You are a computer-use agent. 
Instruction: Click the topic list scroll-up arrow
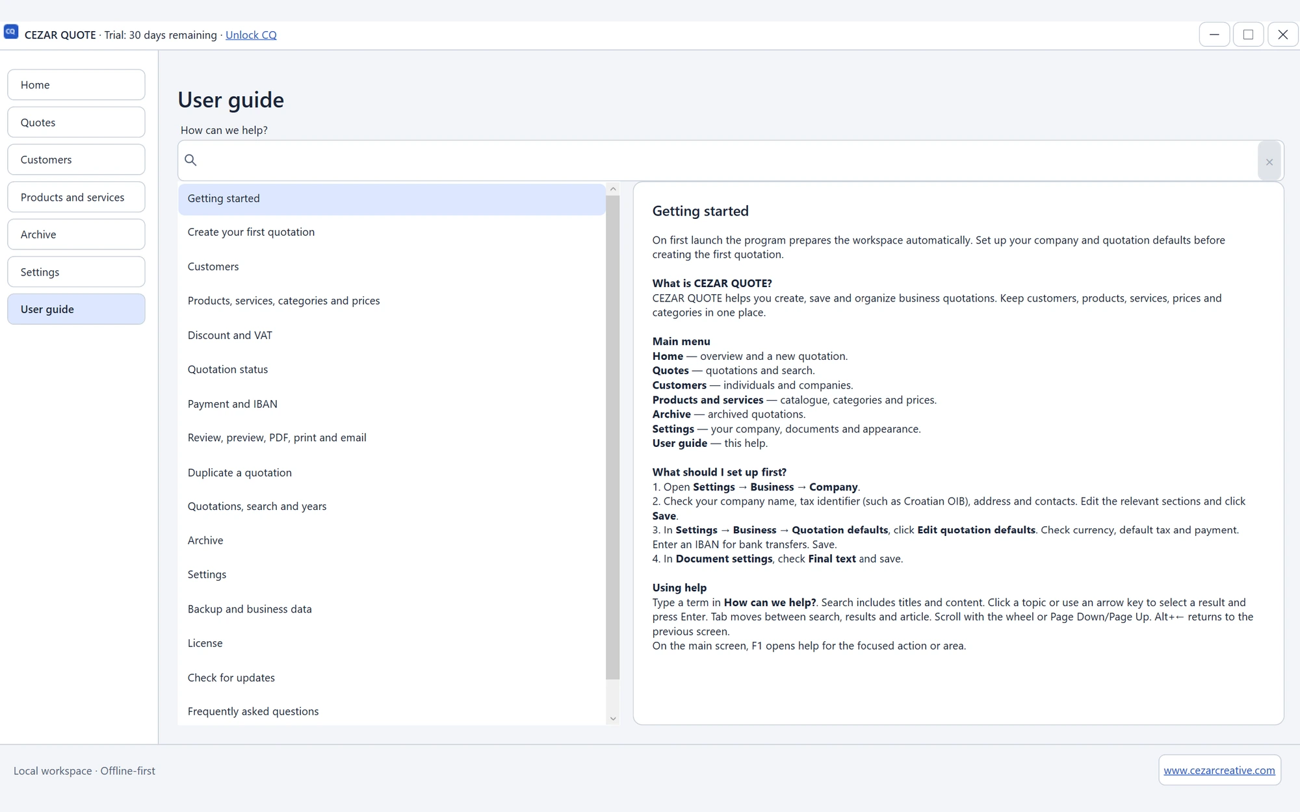tap(612, 189)
